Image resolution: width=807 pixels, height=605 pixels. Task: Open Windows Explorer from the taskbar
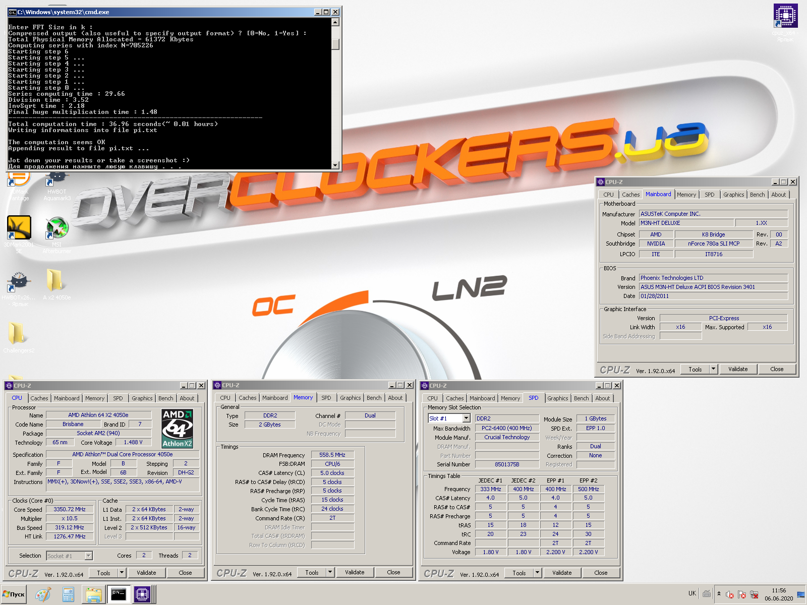coord(93,595)
